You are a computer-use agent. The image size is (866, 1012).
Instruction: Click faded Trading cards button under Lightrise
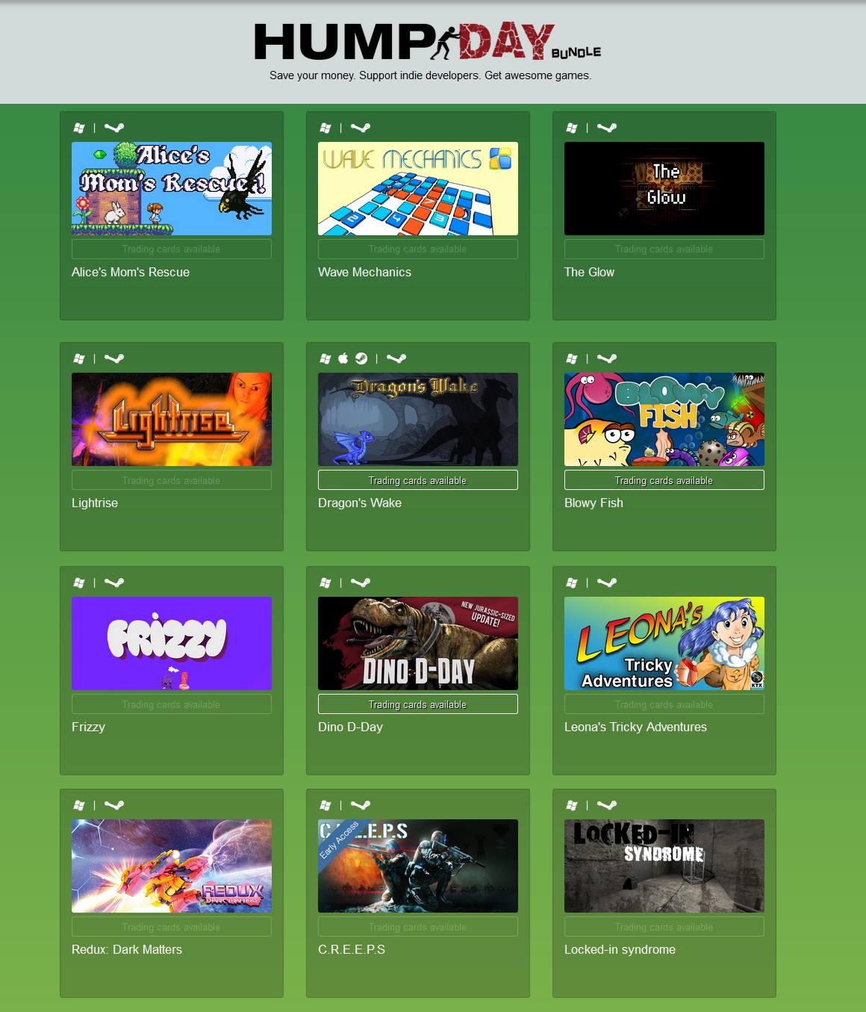(x=172, y=480)
